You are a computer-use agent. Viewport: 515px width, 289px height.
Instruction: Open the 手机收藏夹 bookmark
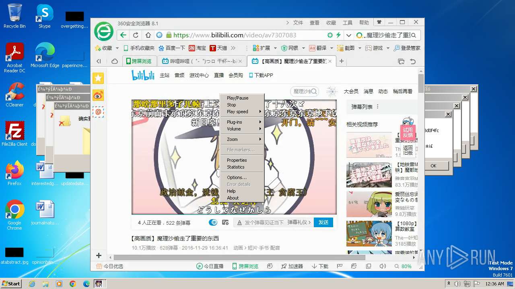point(139,48)
